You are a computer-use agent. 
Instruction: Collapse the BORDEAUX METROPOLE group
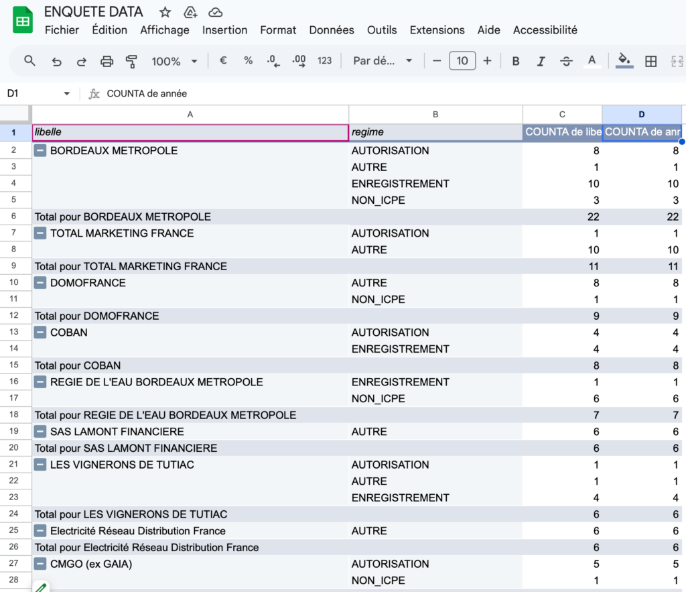[40, 151]
